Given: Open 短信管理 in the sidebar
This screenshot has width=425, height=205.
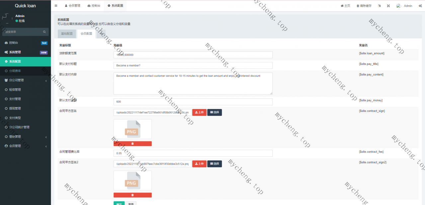Looking at the screenshot, I should click(x=25, y=89).
